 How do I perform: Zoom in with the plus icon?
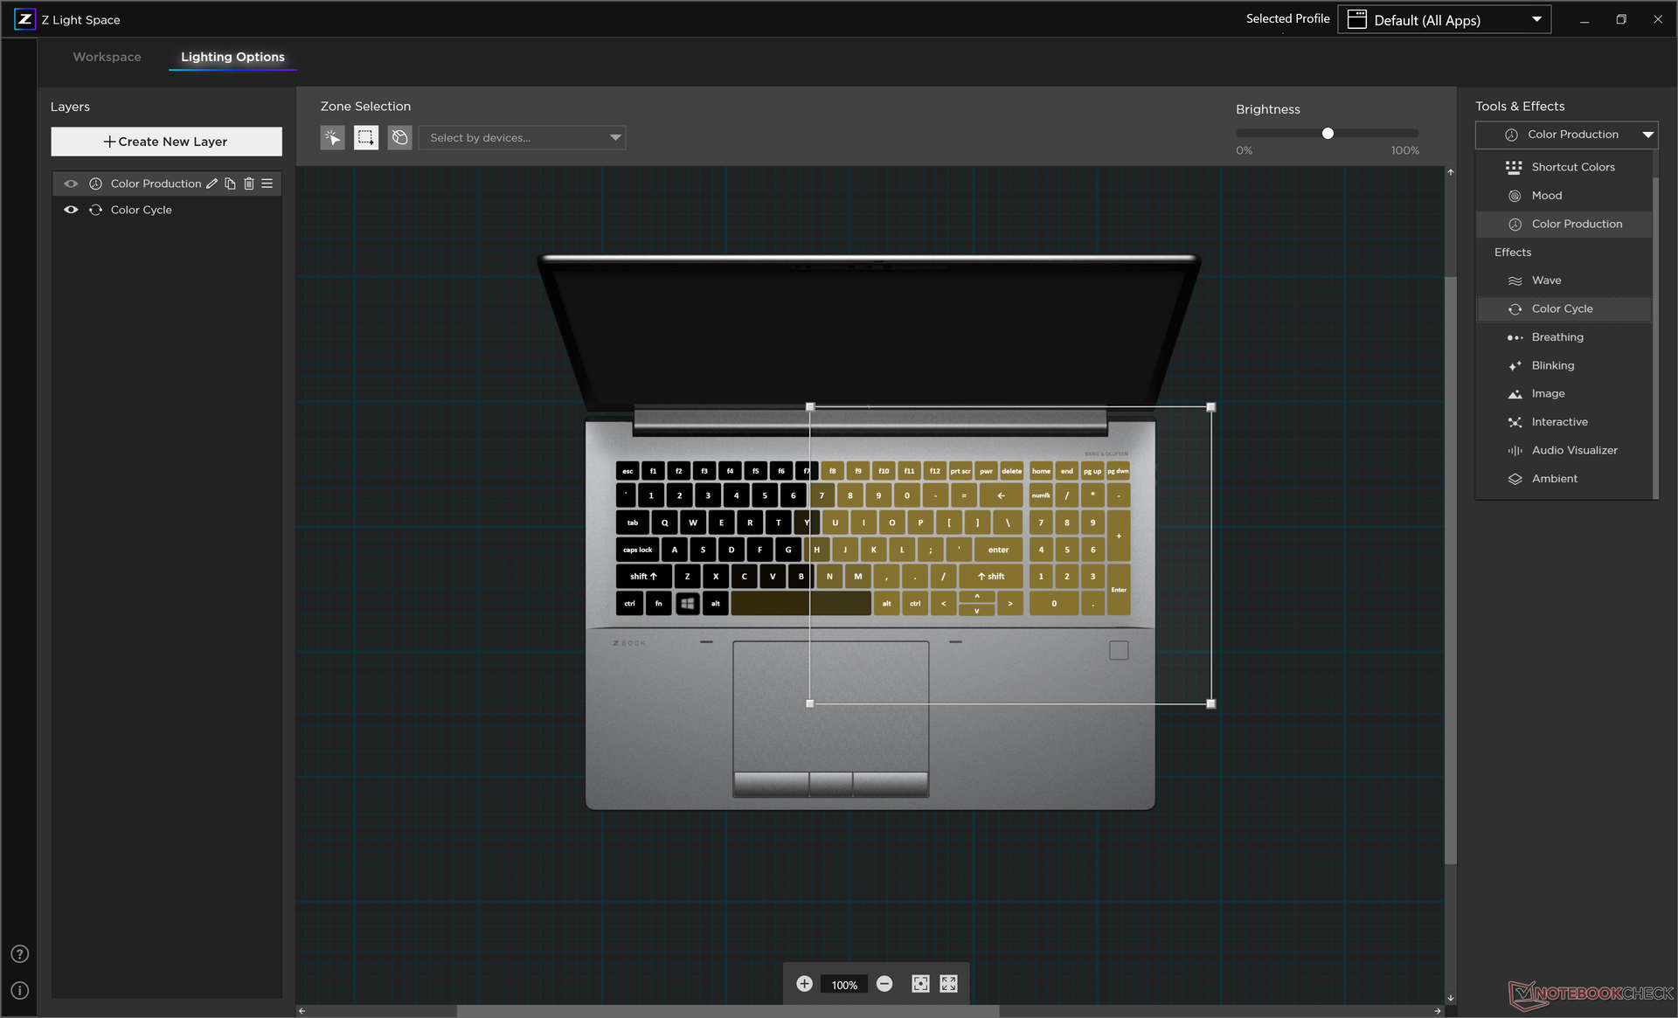pyautogui.click(x=804, y=984)
